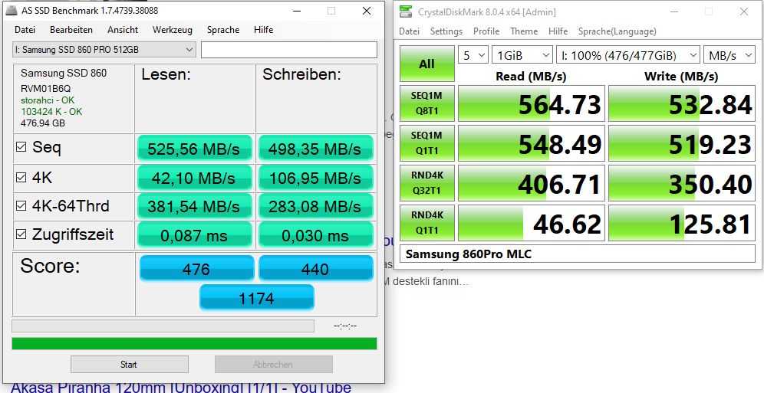Click the total score 1174
The image size is (764, 393).
pos(257,298)
